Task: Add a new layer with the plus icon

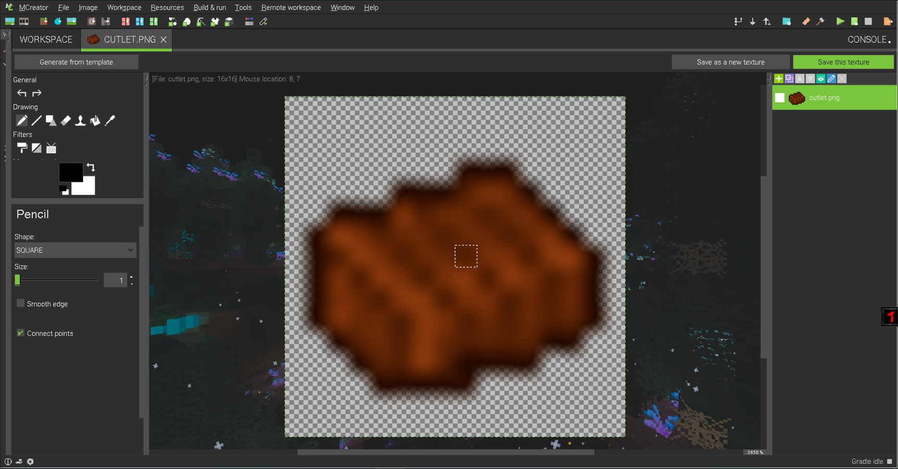Action: 778,78
